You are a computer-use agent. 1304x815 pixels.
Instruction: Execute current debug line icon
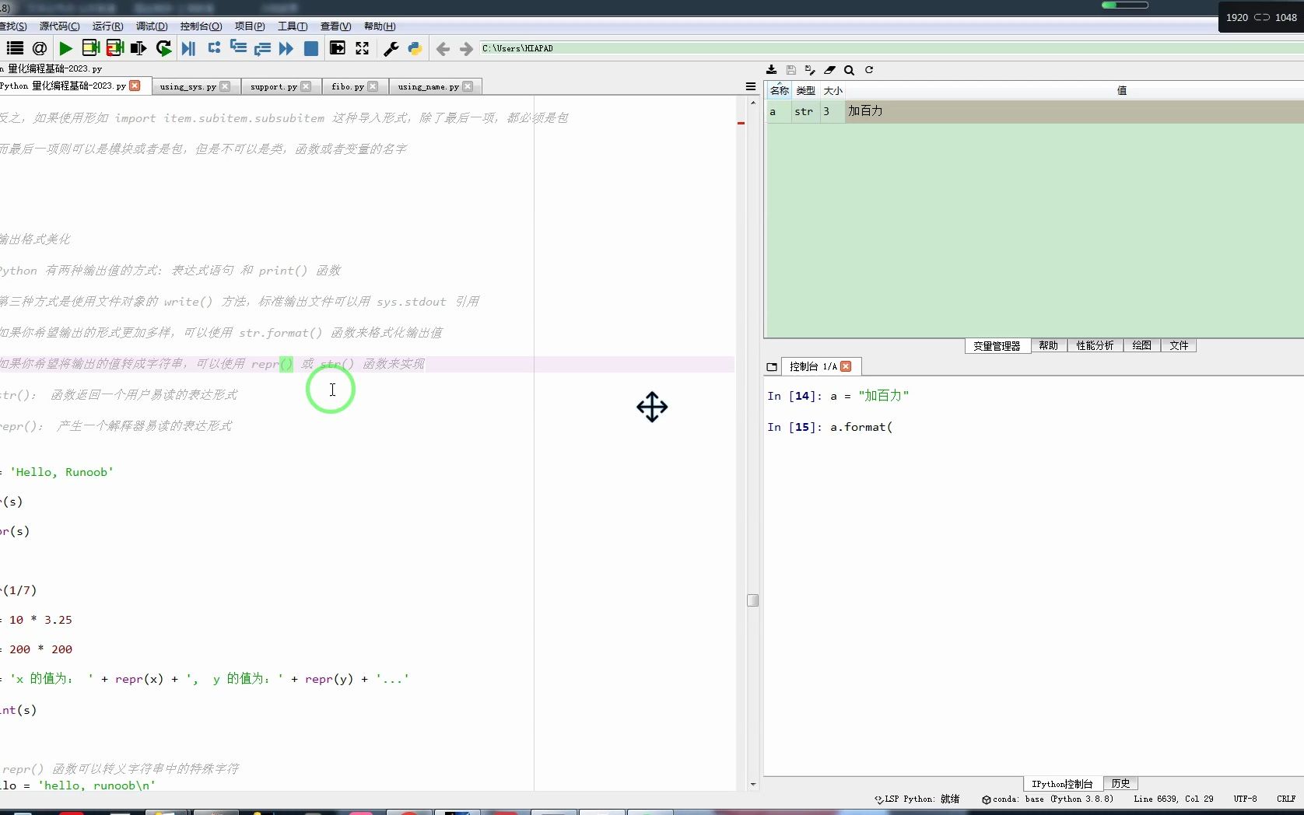(214, 48)
